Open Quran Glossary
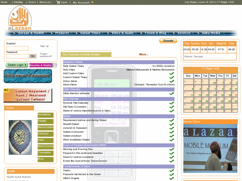The image size is (242, 181). point(46,134)
